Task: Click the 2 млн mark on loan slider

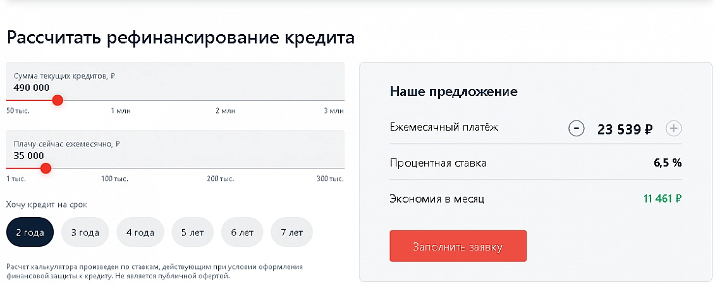Action: tap(225, 111)
